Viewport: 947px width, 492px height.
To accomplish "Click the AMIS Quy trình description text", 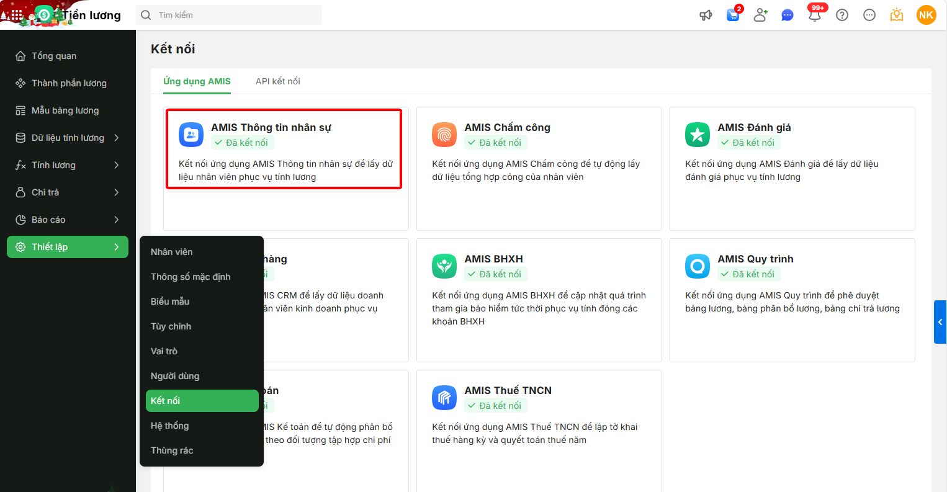I will 792,302.
